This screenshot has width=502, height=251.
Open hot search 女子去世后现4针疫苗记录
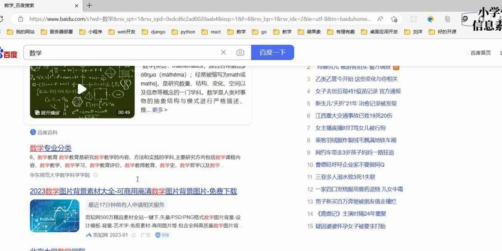(x=358, y=91)
